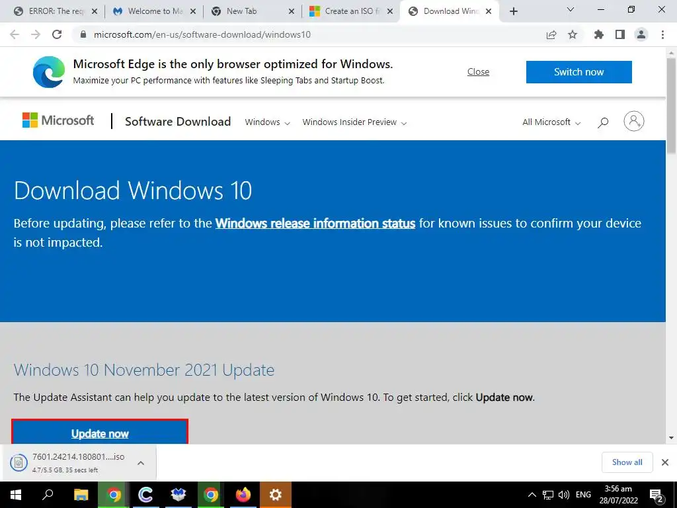Share this page via share icon

click(551, 34)
